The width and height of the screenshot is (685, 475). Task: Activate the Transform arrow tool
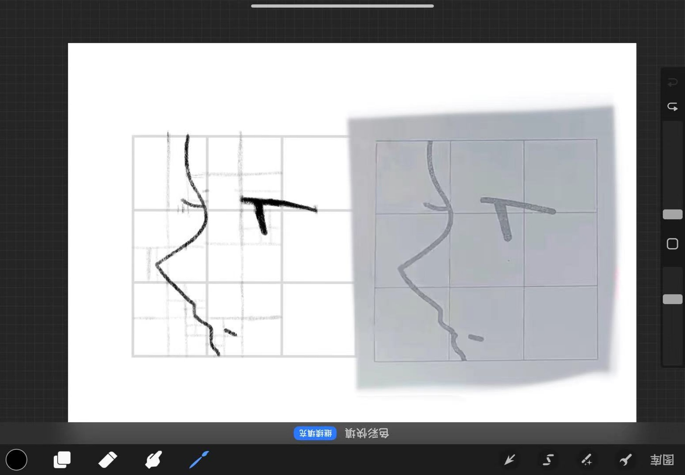pos(510,460)
